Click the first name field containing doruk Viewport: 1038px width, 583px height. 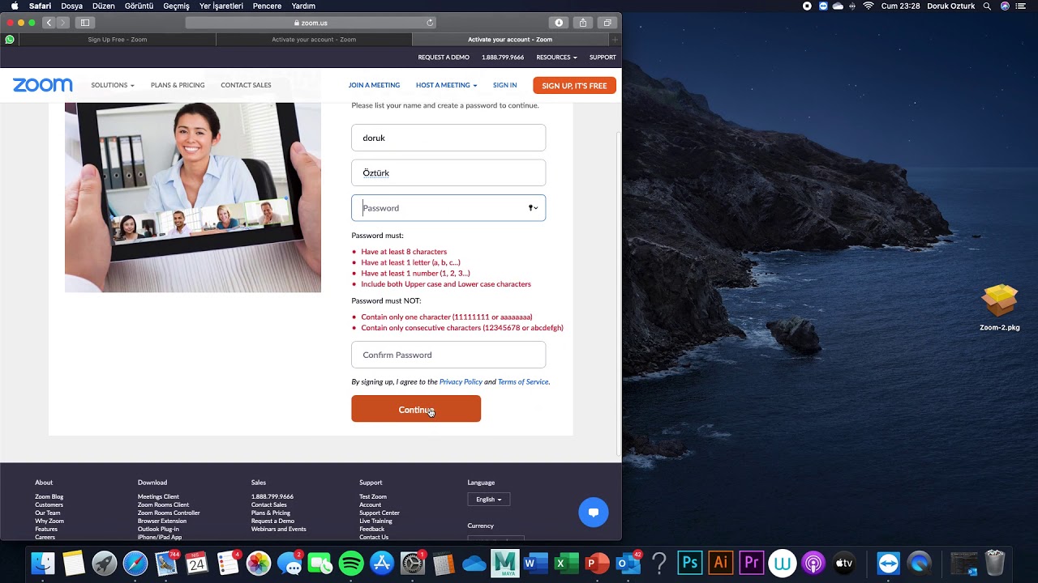[x=448, y=138]
